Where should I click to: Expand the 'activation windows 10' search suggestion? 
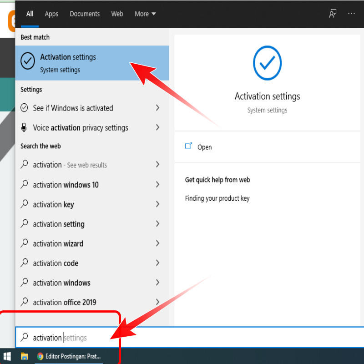click(157, 185)
